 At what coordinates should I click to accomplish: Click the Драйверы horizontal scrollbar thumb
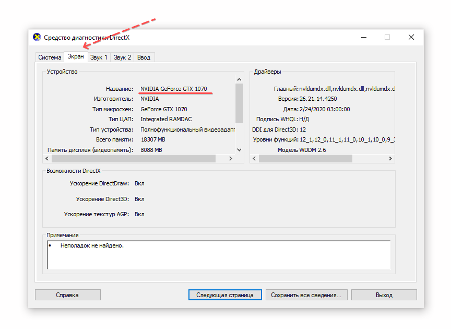pos(305,158)
